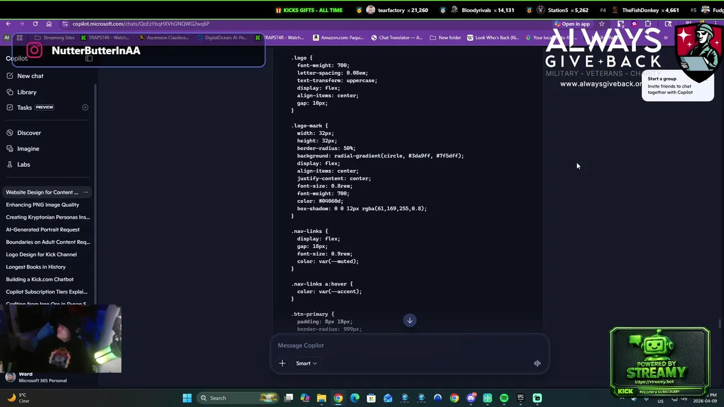Open Microsoft Store from taskbar

pyautogui.click(x=371, y=398)
